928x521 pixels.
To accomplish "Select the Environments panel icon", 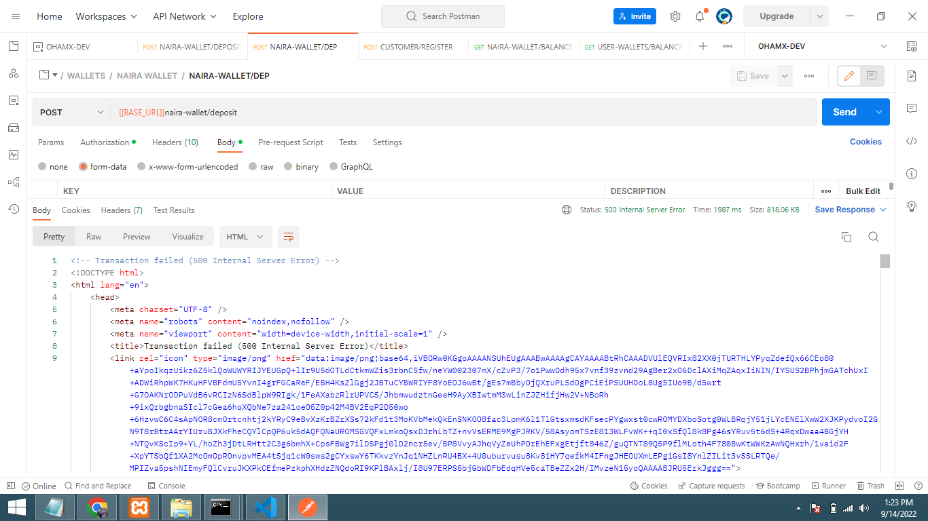I will (14, 100).
